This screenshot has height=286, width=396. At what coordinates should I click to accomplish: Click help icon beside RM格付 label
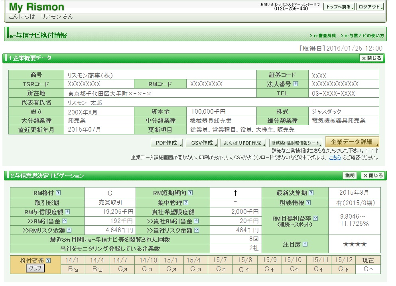click(58, 193)
